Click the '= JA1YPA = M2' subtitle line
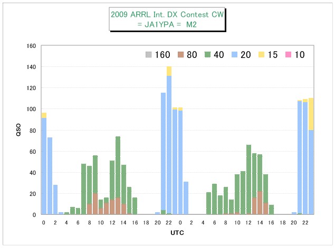335x248 pixels. pyautogui.click(x=167, y=25)
